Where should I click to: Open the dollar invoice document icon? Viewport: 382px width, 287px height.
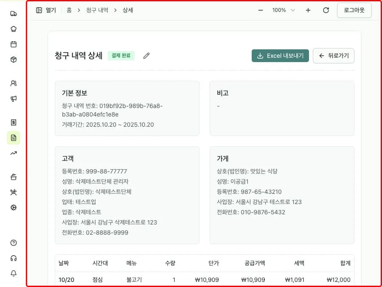point(13,122)
